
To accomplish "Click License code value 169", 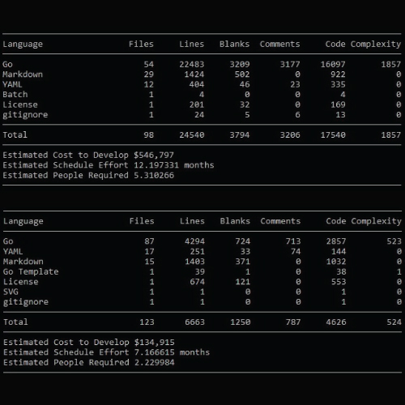I will [338, 104].
